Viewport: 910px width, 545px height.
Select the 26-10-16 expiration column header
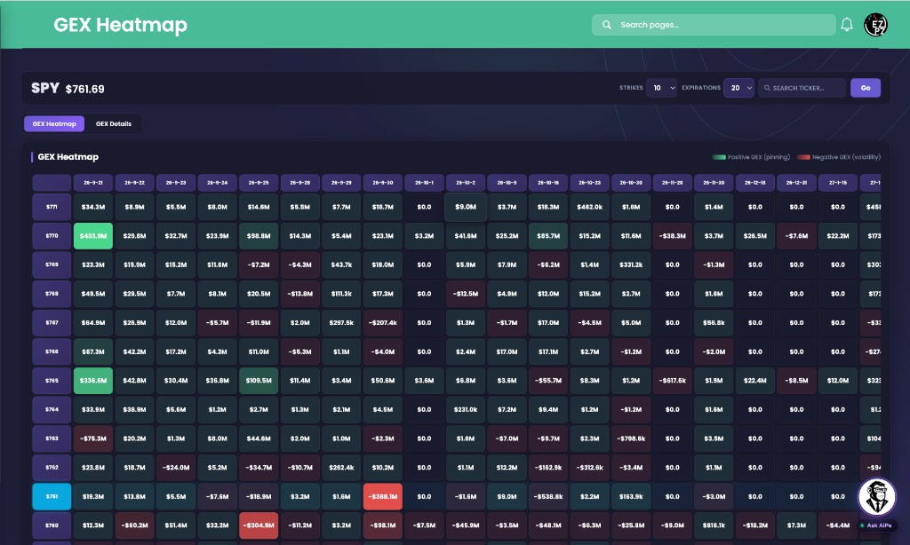pyautogui.click(x=548, y=183)
